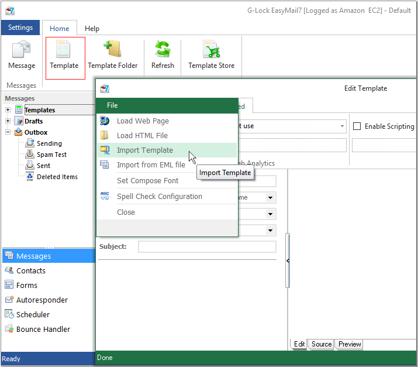
Task: Collapse the Outbox tree node
Action: click(x=8, y=132)
